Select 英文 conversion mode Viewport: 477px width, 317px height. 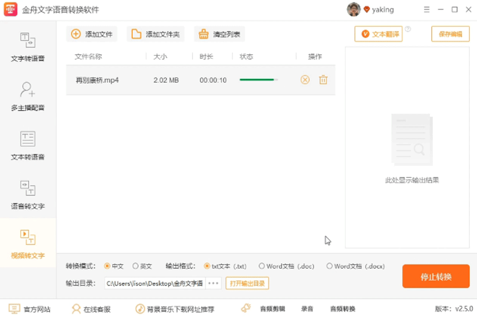click(x=135, y=266)
